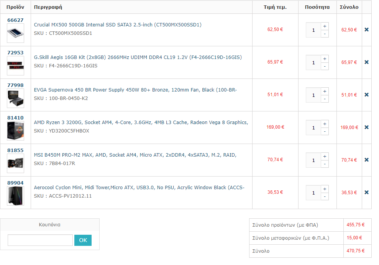Open G.Skill Aegis 16GB Kit product link

(138, 57)
